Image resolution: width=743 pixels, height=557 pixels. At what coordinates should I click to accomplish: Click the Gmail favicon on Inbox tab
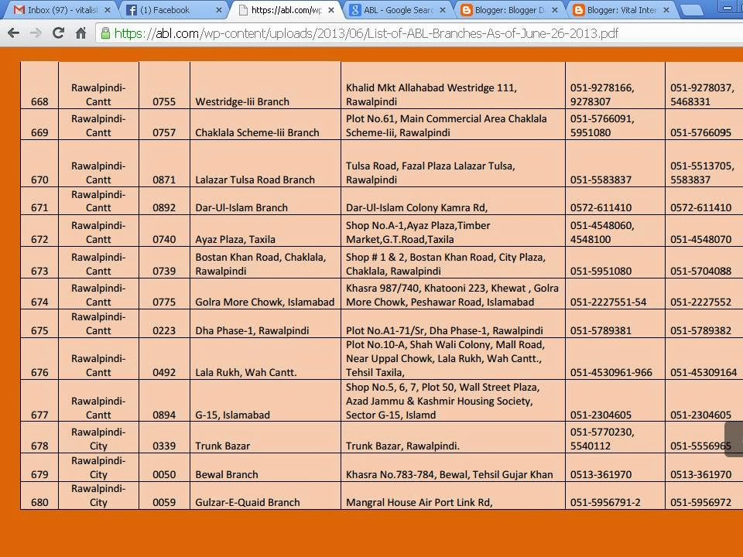(19, 10)
